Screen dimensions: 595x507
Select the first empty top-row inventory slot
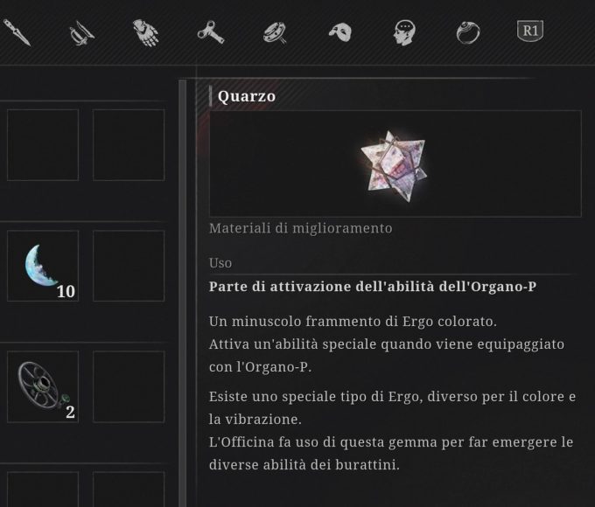(43, 145)
